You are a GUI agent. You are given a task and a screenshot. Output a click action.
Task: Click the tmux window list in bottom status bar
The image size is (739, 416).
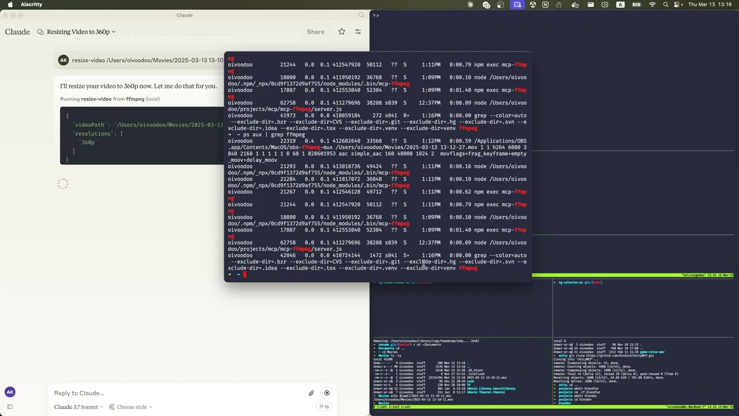click(x=393, y=407)
